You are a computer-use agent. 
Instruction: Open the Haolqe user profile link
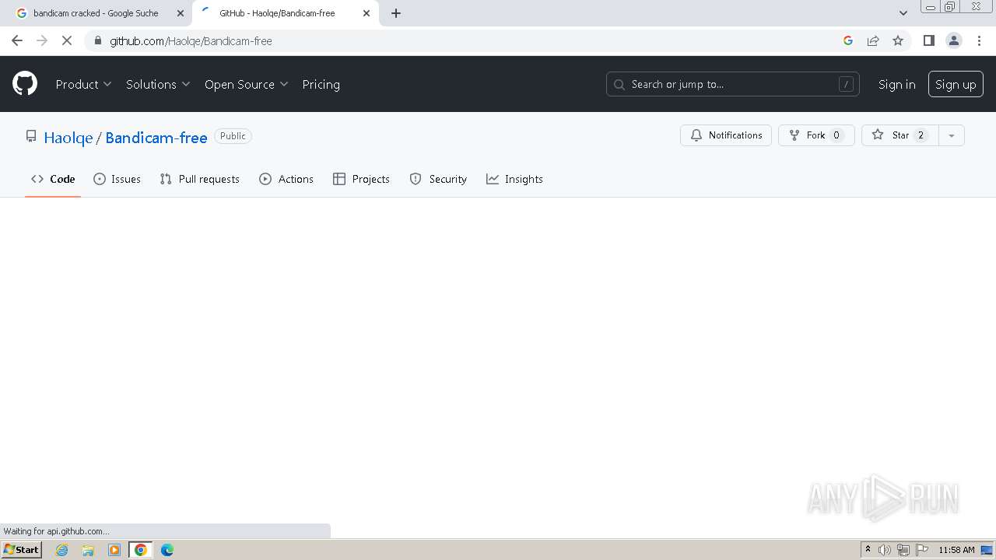[68, 138]
